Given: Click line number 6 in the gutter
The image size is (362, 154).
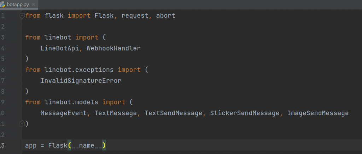Looking at the screenshot, I should click(3, 70).
